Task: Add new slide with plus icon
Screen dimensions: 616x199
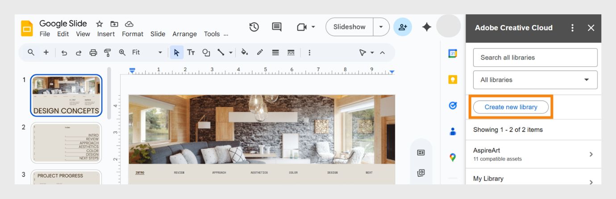Action: tap(46, 53)
